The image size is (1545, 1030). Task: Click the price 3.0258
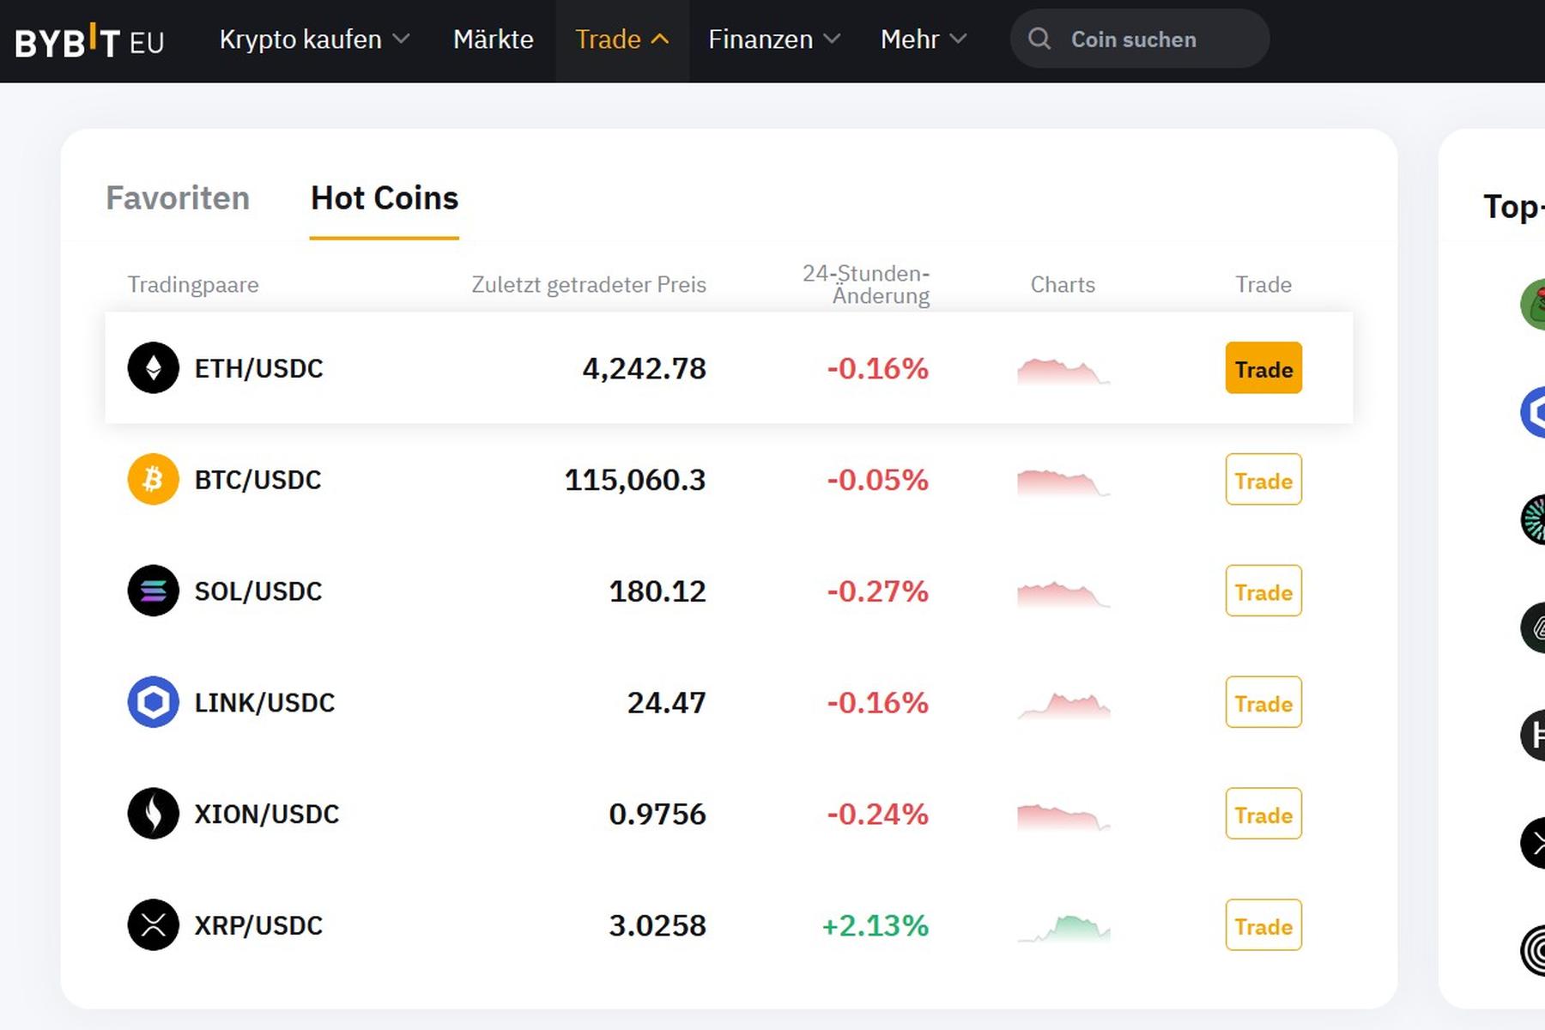point(657,925)
